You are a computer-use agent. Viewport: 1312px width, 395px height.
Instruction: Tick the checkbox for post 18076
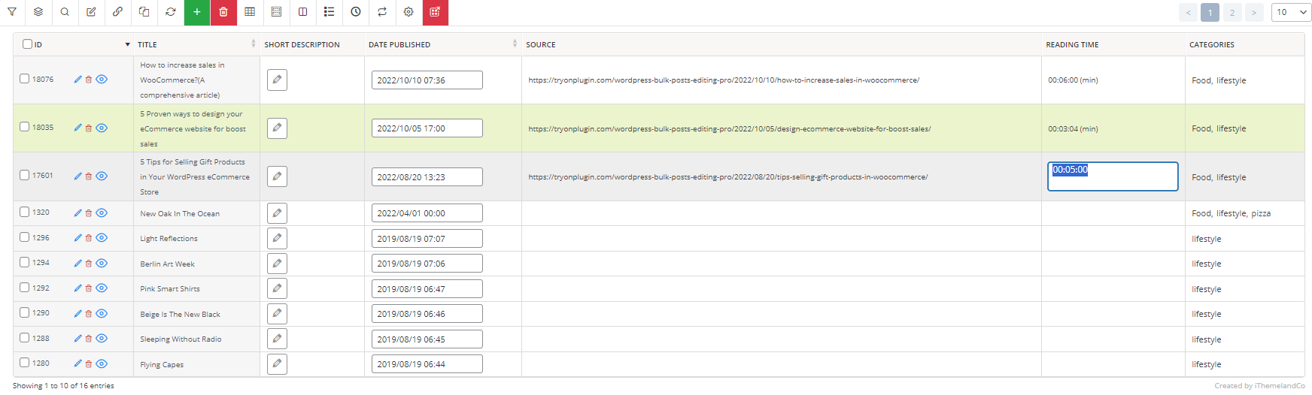pyautogui.click(x=25, y=79)
